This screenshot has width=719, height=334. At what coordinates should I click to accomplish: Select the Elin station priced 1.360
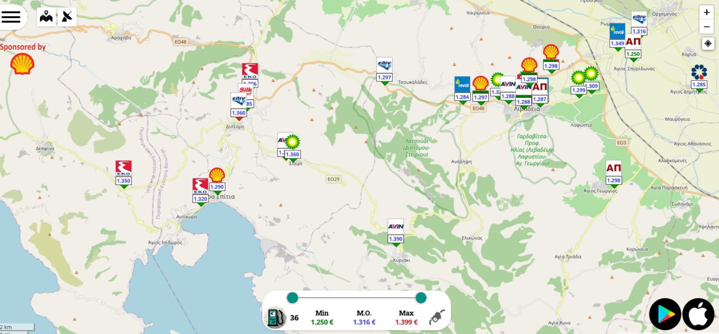(x=238, y=106)
